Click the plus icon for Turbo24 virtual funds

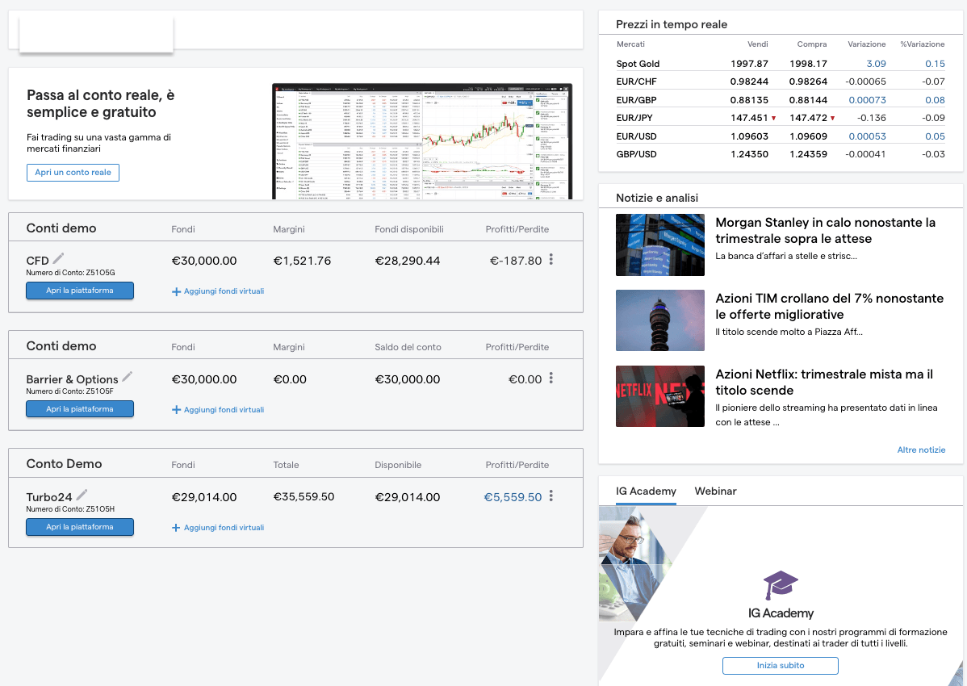point(177,527)
